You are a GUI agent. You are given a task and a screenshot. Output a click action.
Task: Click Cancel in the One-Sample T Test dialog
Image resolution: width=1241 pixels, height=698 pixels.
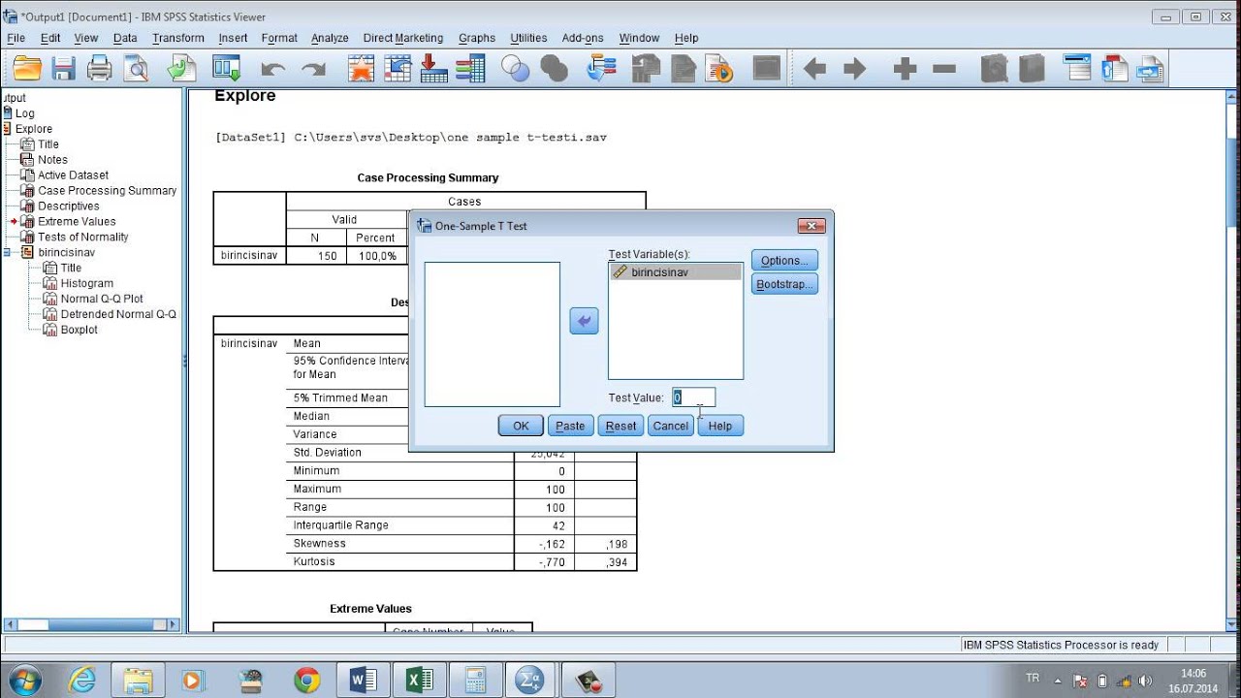[670, 426]
